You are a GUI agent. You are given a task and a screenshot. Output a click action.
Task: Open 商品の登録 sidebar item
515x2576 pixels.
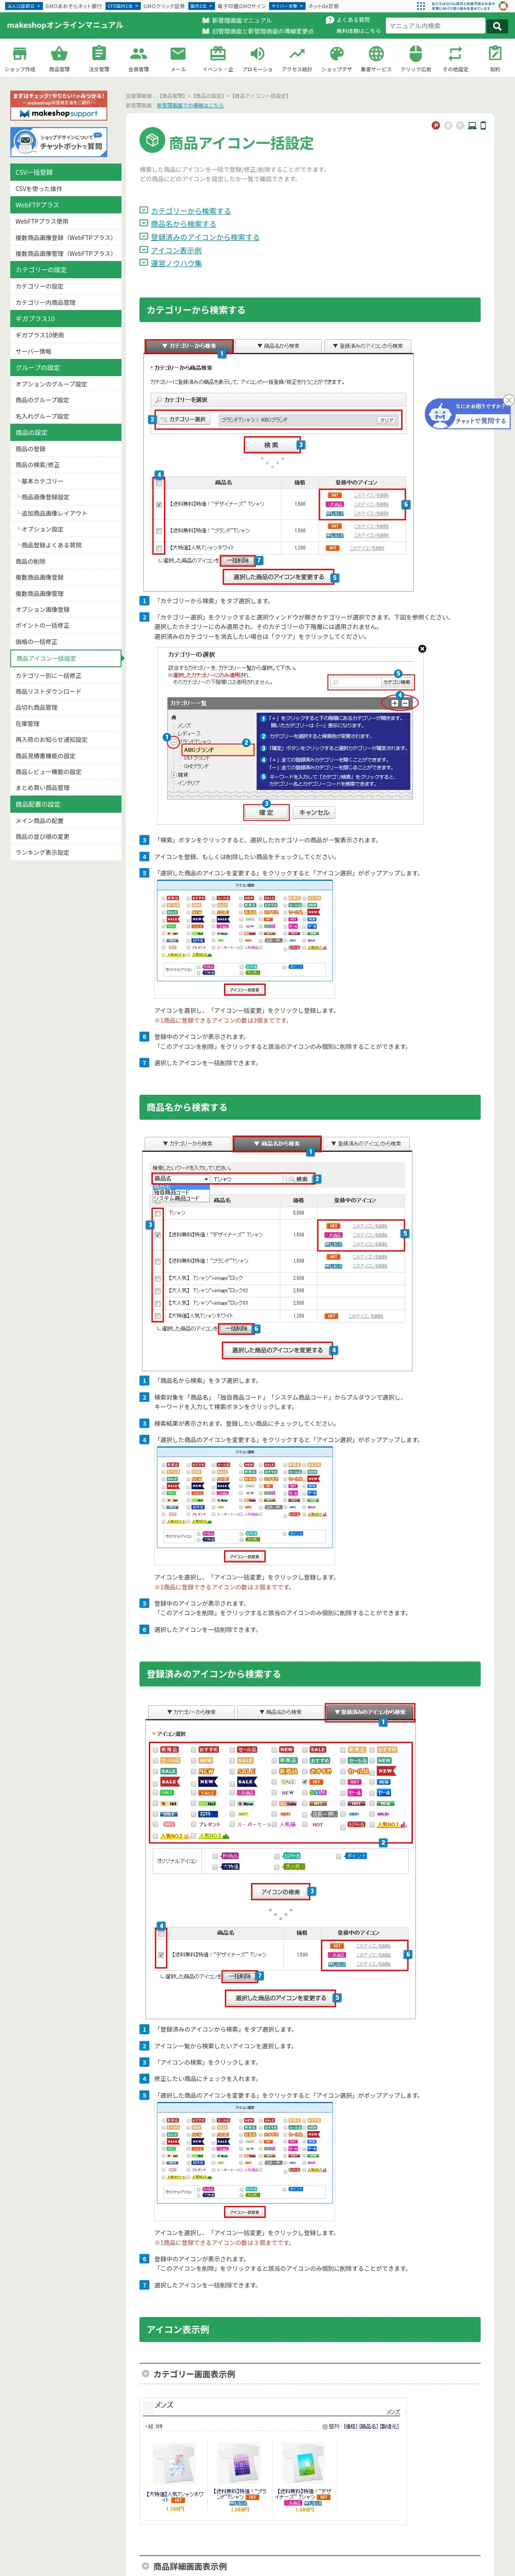66,449
